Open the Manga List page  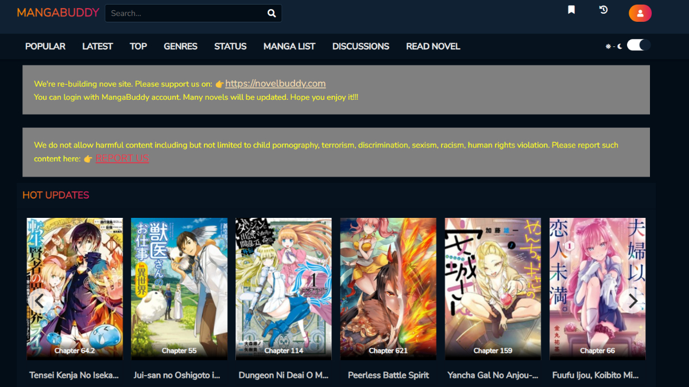pyautogui.click(x=289, y=46)
